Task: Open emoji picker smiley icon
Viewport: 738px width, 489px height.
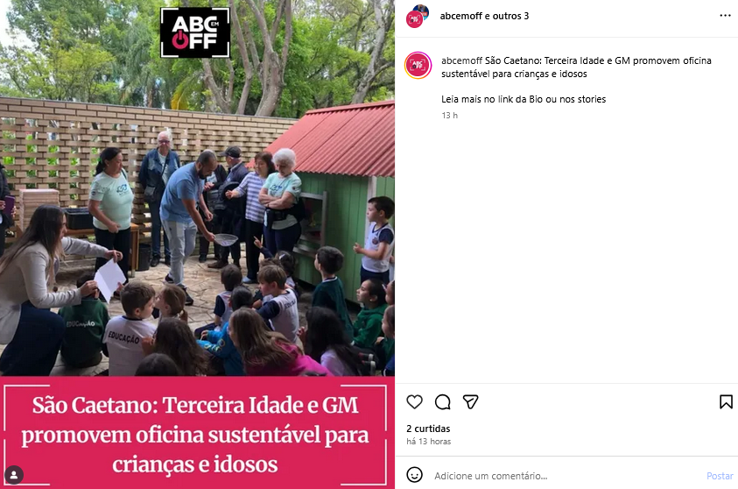Action: point(414,475)
